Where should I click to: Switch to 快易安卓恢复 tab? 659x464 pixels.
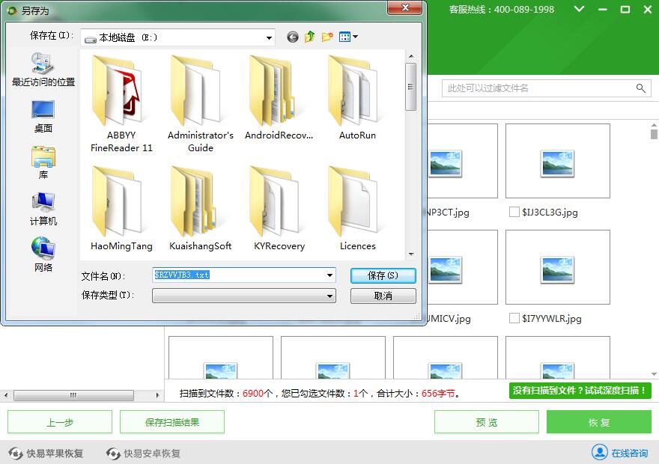[x=142, y=452]
